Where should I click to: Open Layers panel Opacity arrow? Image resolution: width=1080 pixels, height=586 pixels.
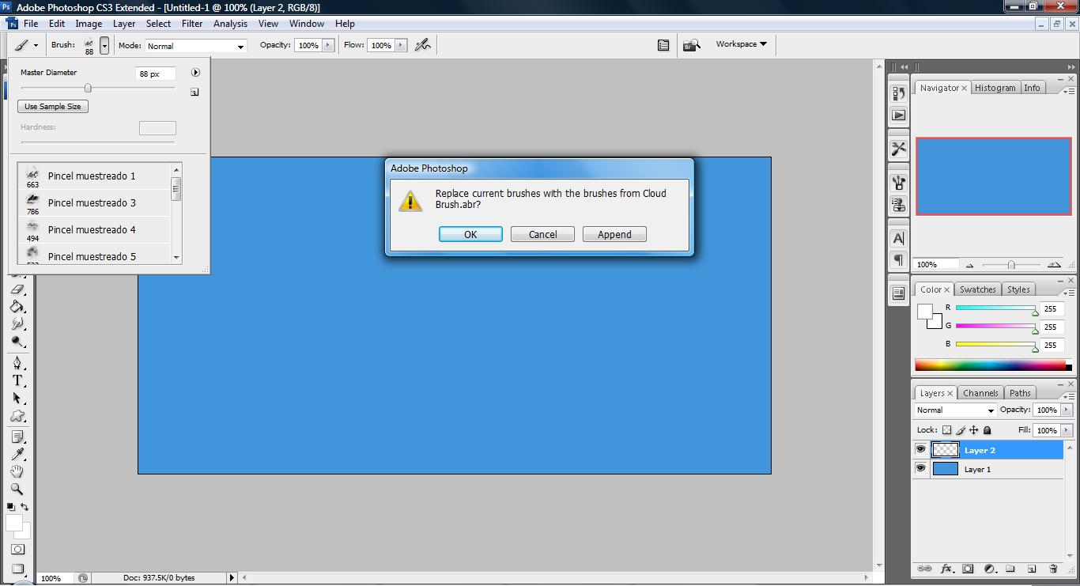pos(1066,410)
